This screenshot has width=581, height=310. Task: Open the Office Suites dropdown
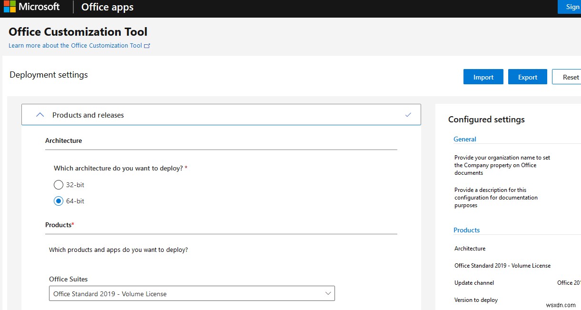(191, 294)
